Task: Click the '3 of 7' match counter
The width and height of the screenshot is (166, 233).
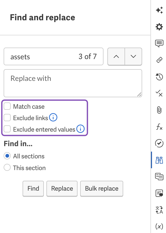Action: pos(88,57)
